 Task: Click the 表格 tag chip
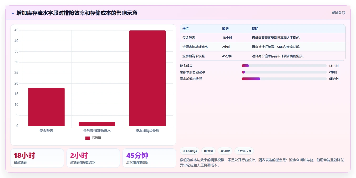pyautogui.click(x=208, y=151)
